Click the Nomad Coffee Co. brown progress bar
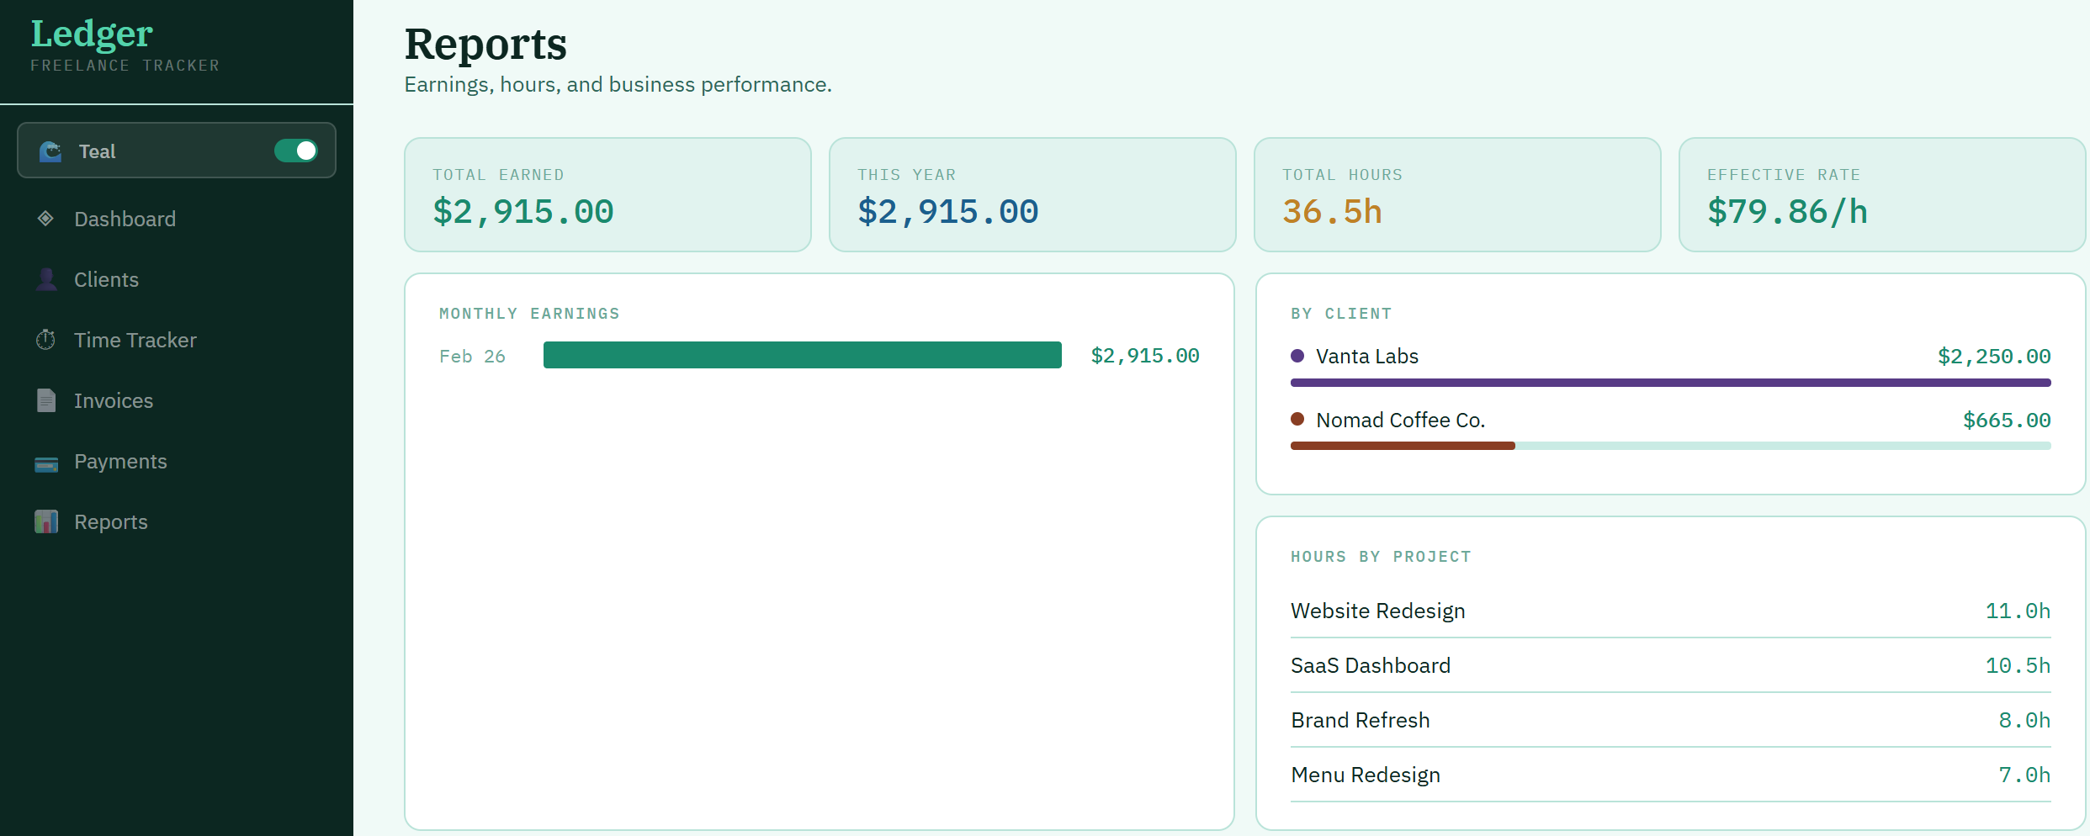This screenshot has width=2090, height=836. [1403, 446]
